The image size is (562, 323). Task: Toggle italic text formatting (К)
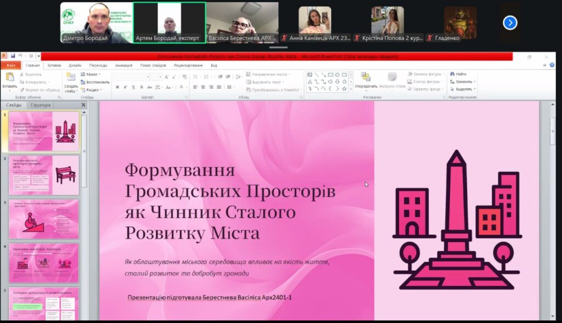[125, 87]
